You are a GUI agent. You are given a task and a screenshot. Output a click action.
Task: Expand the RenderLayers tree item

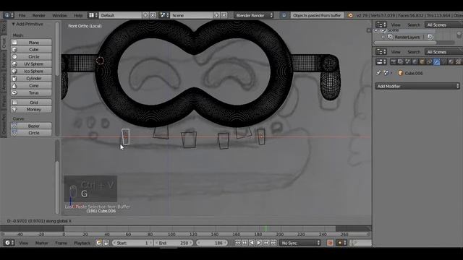tap(383, 37)
